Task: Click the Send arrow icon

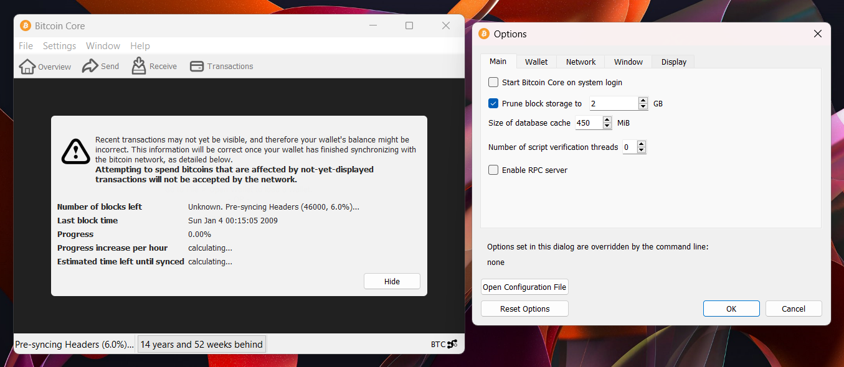Action: point(90,66)
